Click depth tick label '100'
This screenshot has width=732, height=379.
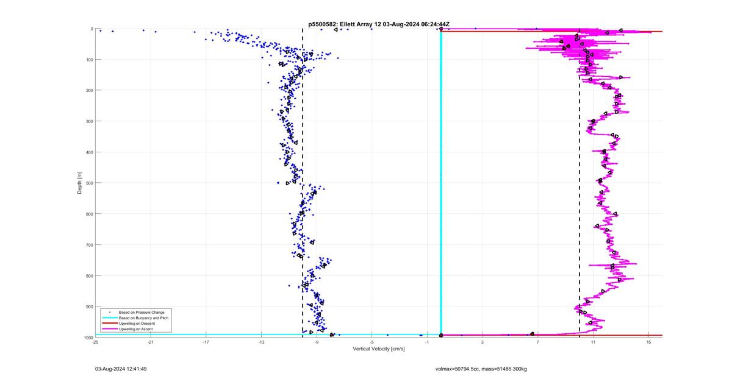coord(89,60)
